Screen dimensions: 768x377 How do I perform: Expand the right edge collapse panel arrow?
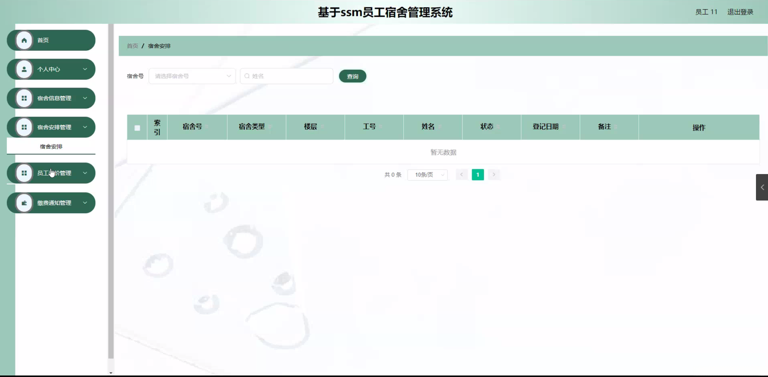(x=762, y=187)
